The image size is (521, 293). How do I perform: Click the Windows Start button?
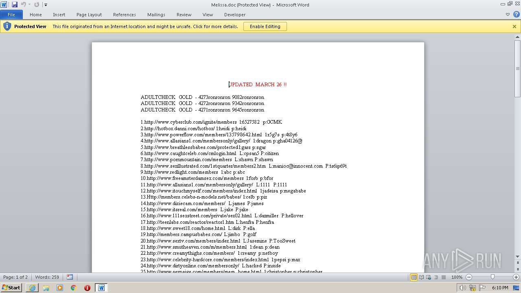click(11, 288)
